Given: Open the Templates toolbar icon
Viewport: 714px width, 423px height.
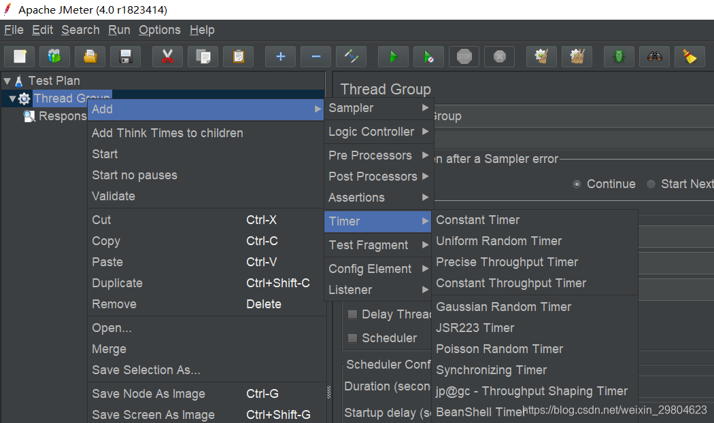Looking at the screenshot, I should 54,57.
